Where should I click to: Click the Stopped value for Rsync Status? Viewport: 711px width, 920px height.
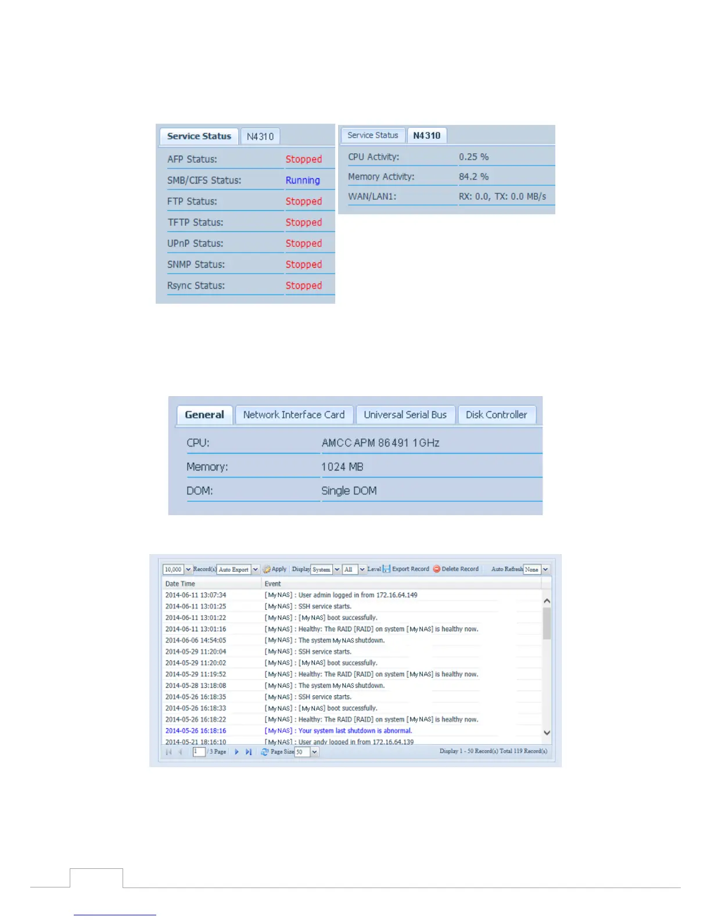(x=304, y=286)
